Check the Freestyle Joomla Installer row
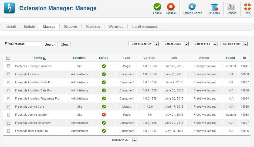Viewport: 254px width, 147px height. (8, 115)
